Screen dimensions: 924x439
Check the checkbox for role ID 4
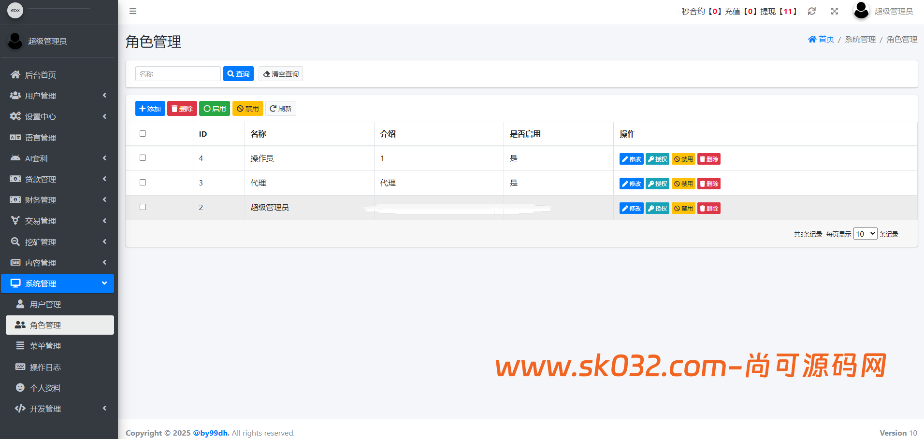coord(143,158)
